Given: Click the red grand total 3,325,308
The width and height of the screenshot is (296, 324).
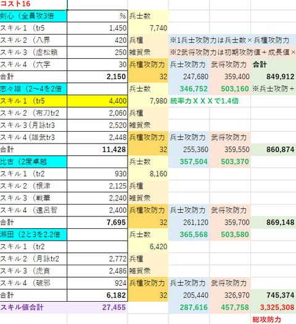Looking at the screenshot, I should (x=273, y=307).
